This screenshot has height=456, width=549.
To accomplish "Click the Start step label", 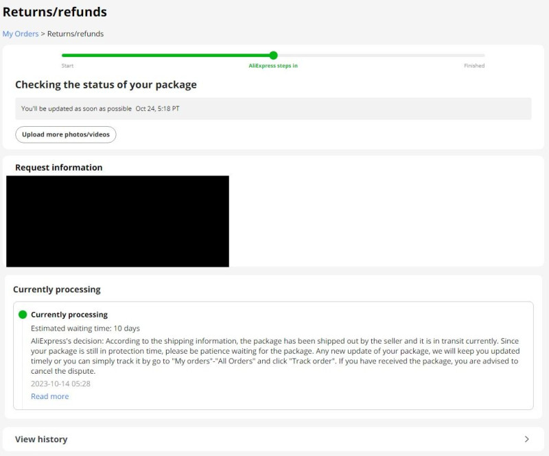I will click(x=67, y=66).
